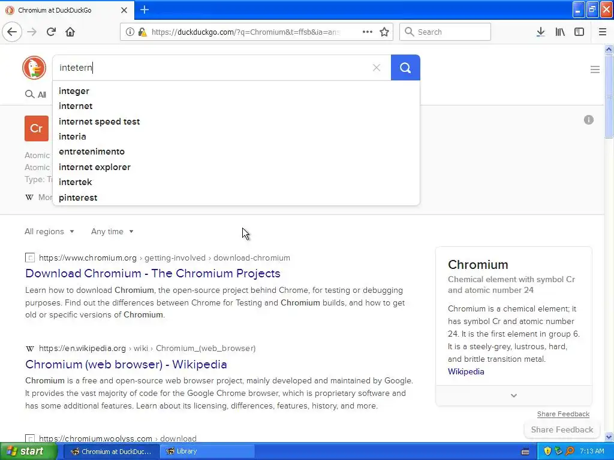Choose the 'entretenimento' suggestion

pyautogui.click(x=236, y=152)
